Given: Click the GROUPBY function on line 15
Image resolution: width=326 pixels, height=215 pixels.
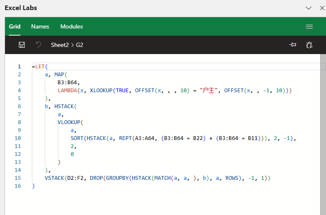Looking at the screenshot, I should coord(117,178).
